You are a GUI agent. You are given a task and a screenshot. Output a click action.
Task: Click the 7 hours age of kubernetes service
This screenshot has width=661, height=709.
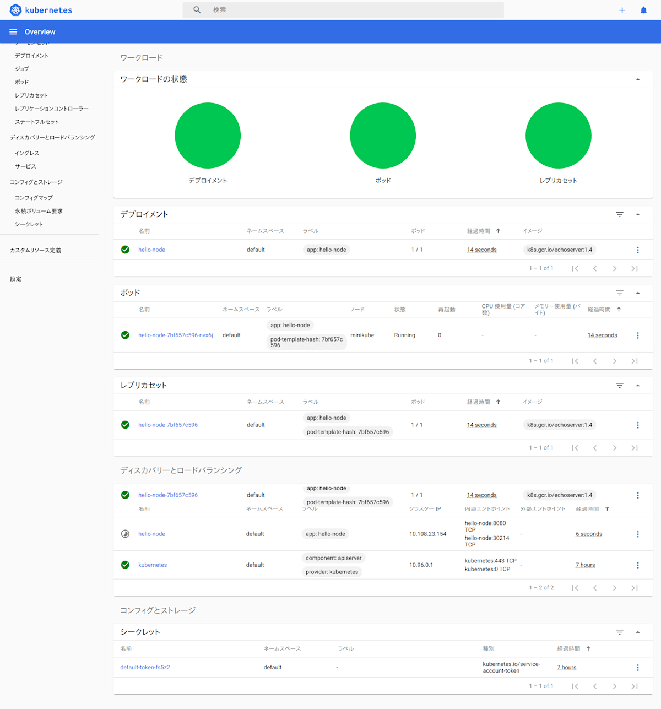585,565
